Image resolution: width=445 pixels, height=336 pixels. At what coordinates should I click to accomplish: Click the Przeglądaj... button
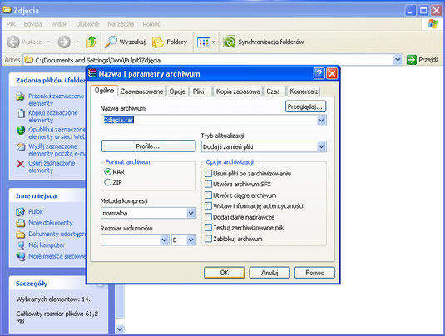click(x=305, y=106)
